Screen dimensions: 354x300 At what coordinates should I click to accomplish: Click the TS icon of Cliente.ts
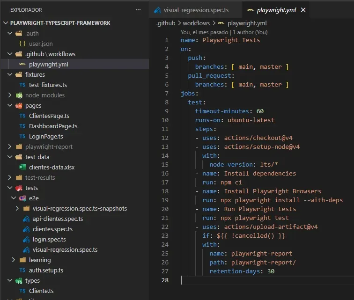pos(22,291)
